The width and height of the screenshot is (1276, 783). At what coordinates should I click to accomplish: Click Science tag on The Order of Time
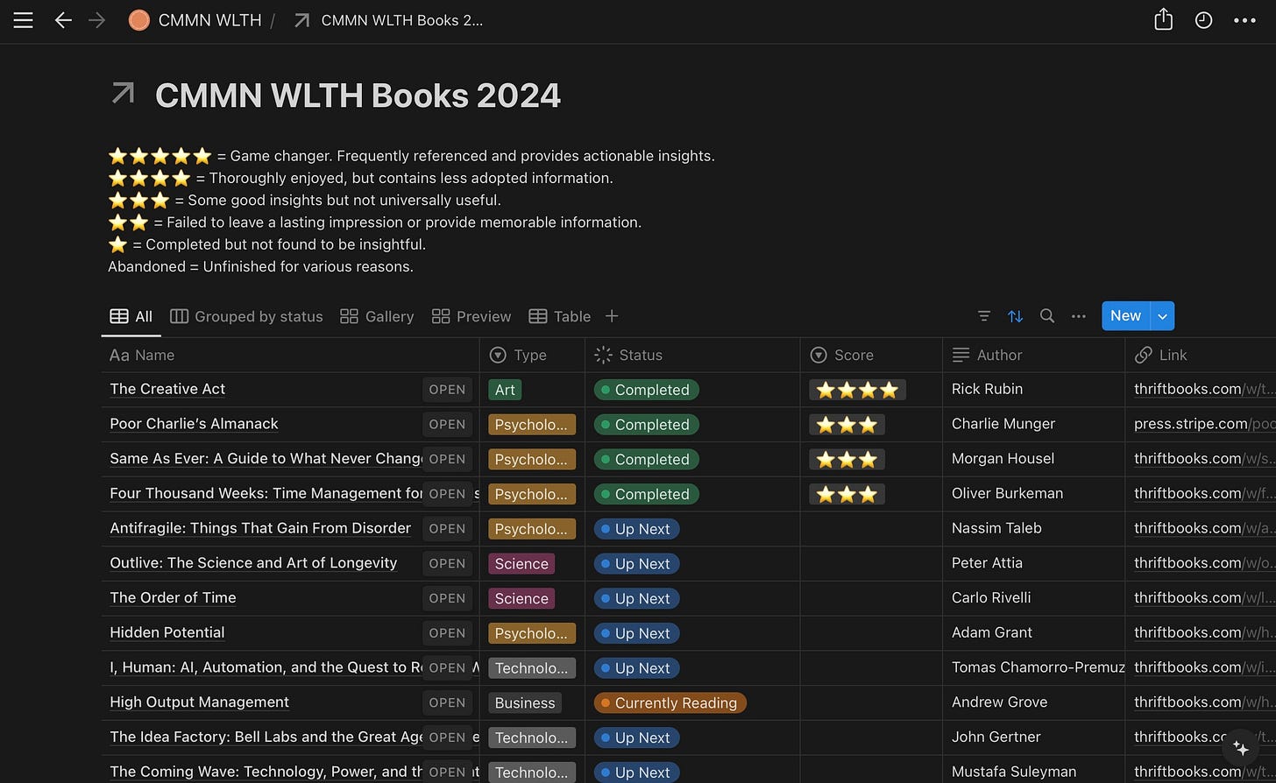(x=521, y=599)
